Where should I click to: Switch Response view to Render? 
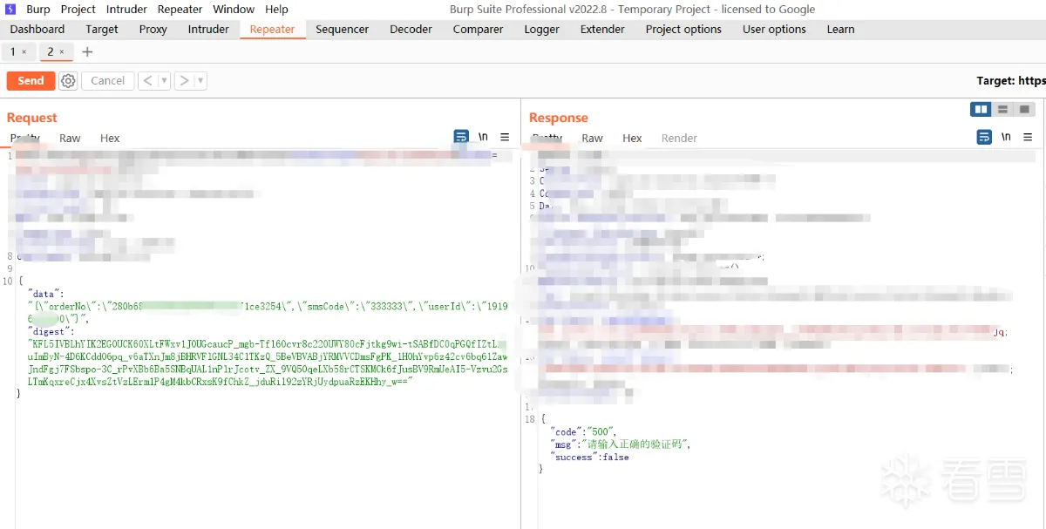pos(679,138)
